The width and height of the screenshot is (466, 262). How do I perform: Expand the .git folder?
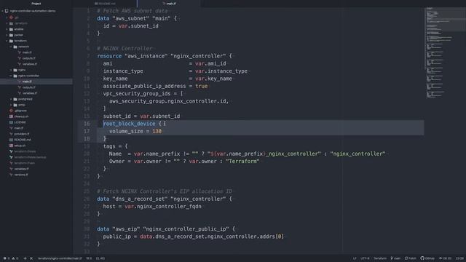click(7, 17)
